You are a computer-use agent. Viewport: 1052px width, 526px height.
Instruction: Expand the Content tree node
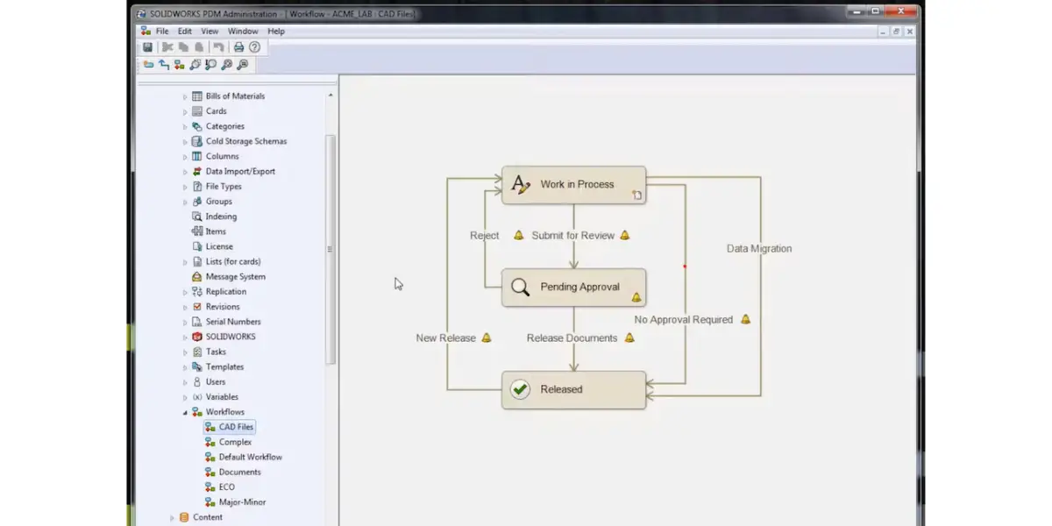pos(172,517)
